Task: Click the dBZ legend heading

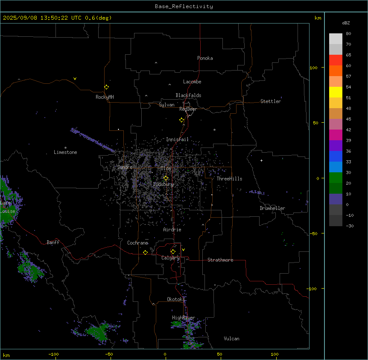Action: 346,23
